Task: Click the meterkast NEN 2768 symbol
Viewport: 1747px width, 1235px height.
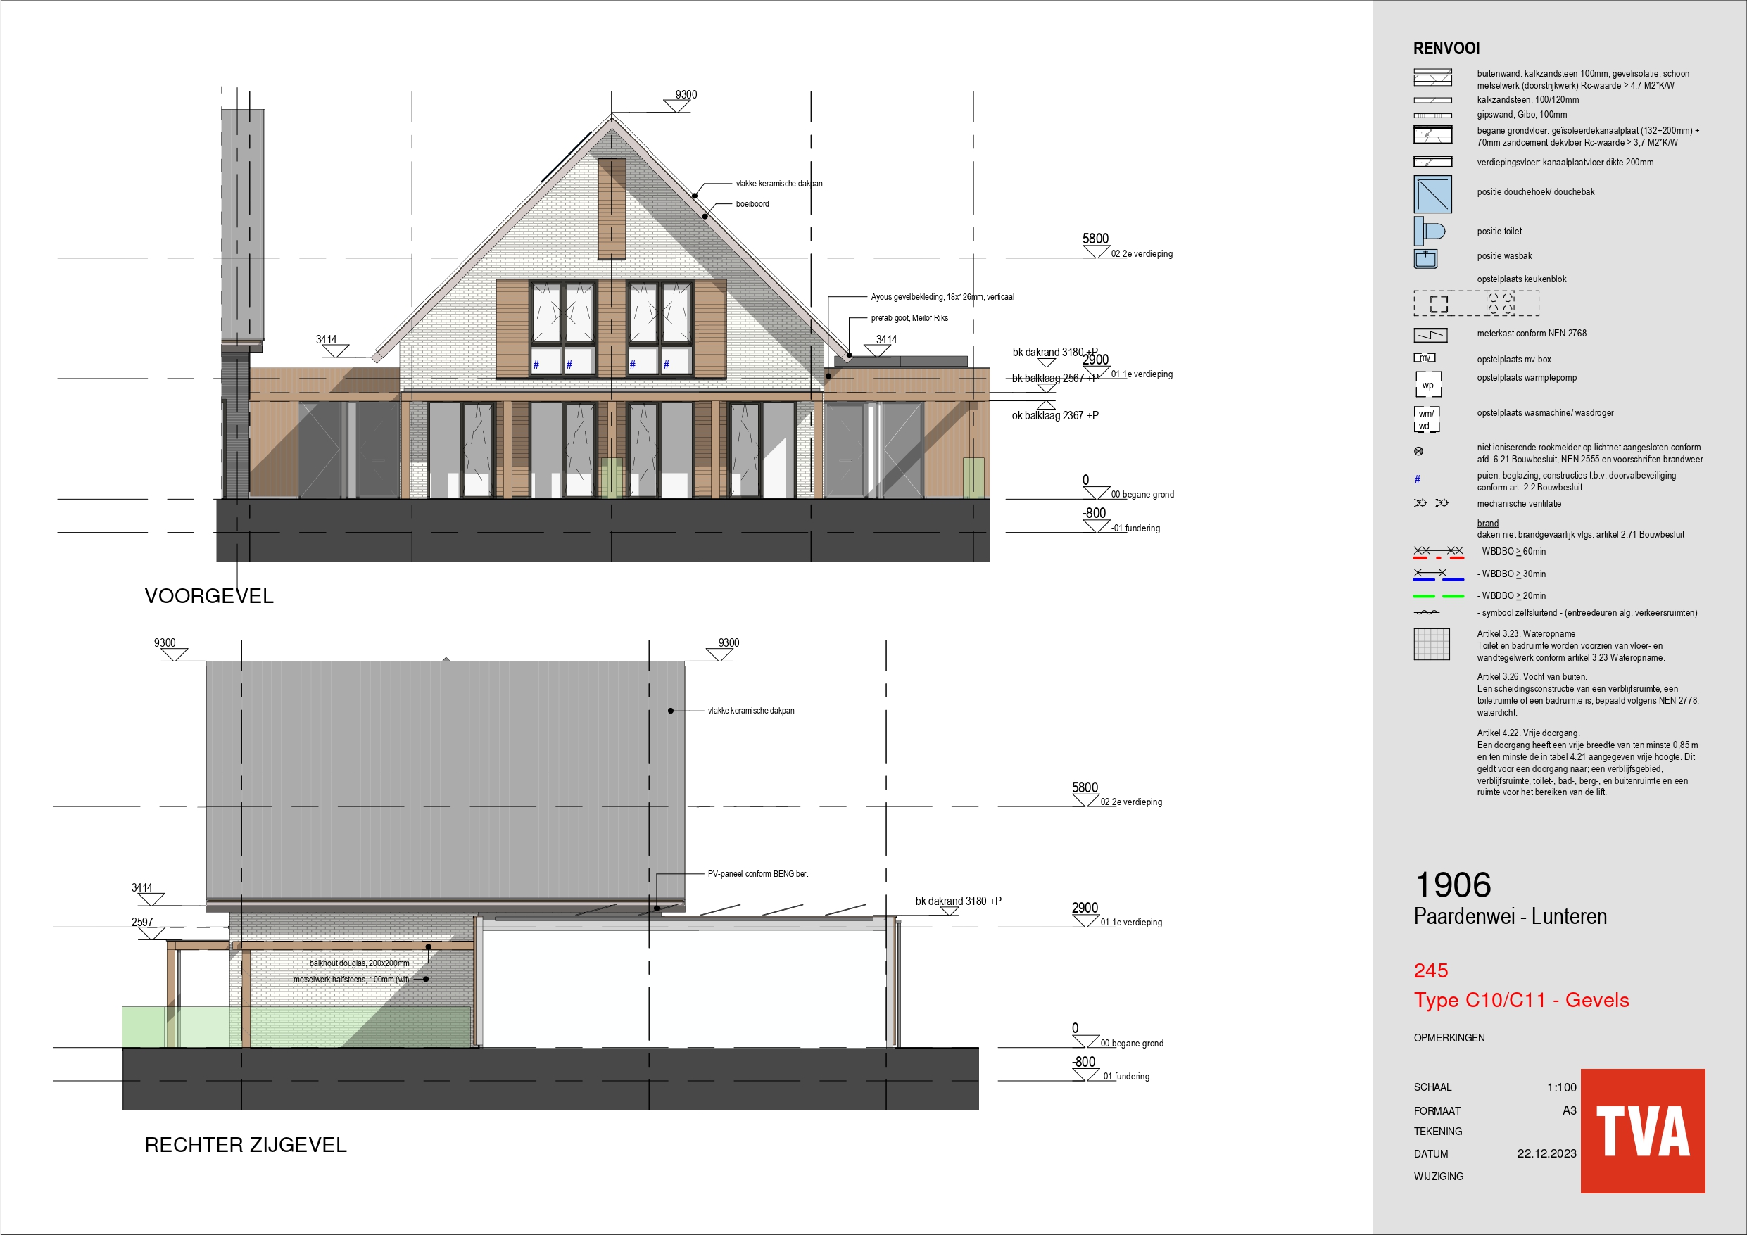Action: [1430, 335]
